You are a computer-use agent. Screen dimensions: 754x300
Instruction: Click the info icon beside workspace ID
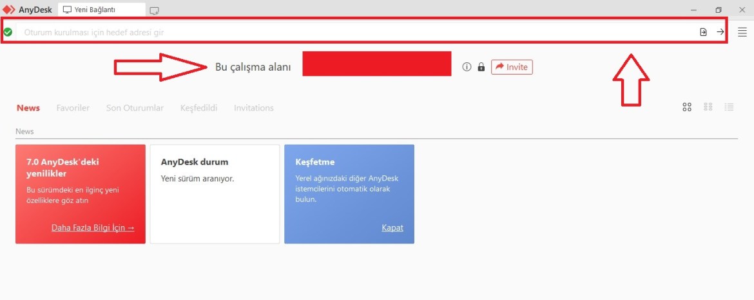pos(467,67)
